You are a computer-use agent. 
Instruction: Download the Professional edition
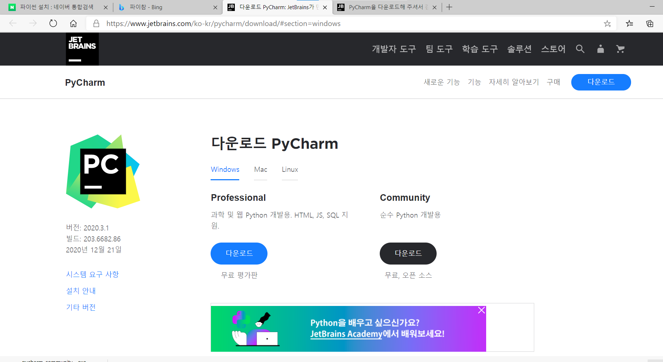tap(239, 254)
